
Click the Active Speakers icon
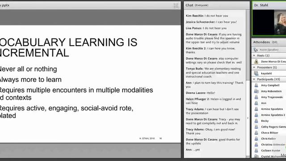point(256,50)
